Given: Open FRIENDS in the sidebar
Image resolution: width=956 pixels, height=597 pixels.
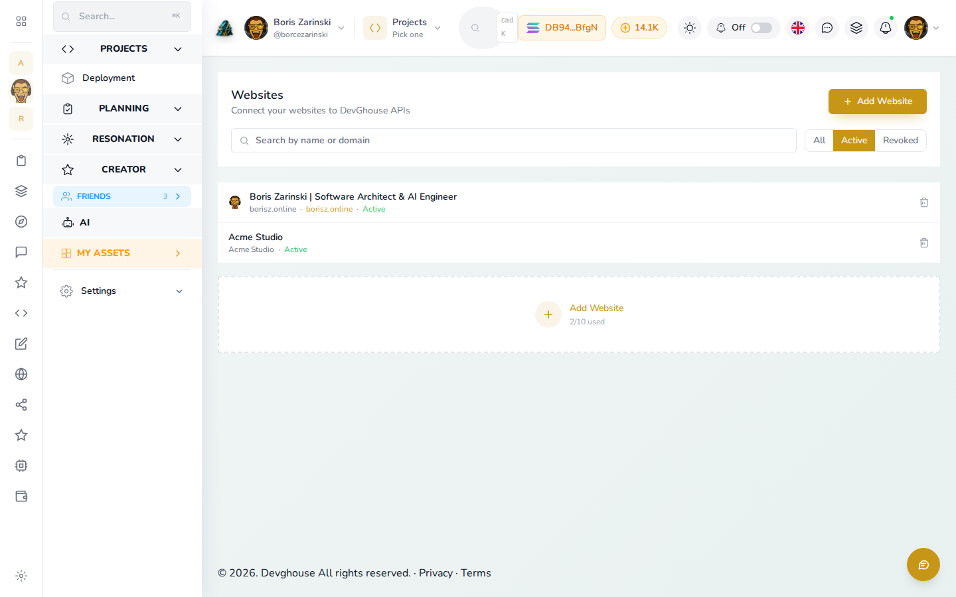Looking at the screenshot, I should coord(122,196).
